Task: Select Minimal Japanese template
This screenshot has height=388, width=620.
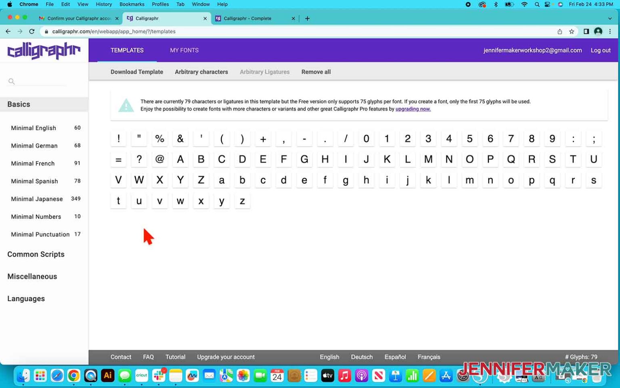Action: coord(46,199)
